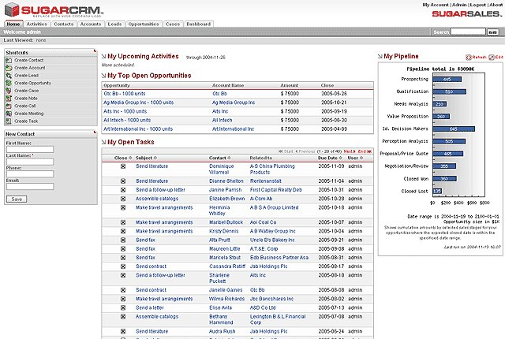
Task: Click the Refresh icon in My Pipeline
Action: pos(469,58)
